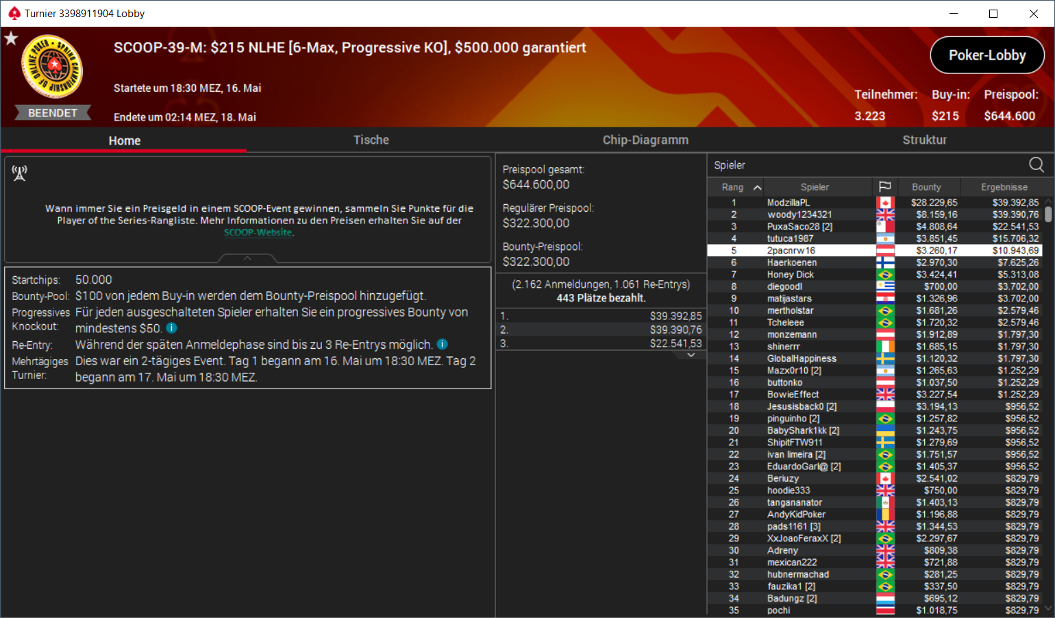Click the broadcast antenna news icon

(19, 173)
